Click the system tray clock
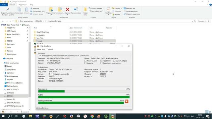 coord(200,116)
